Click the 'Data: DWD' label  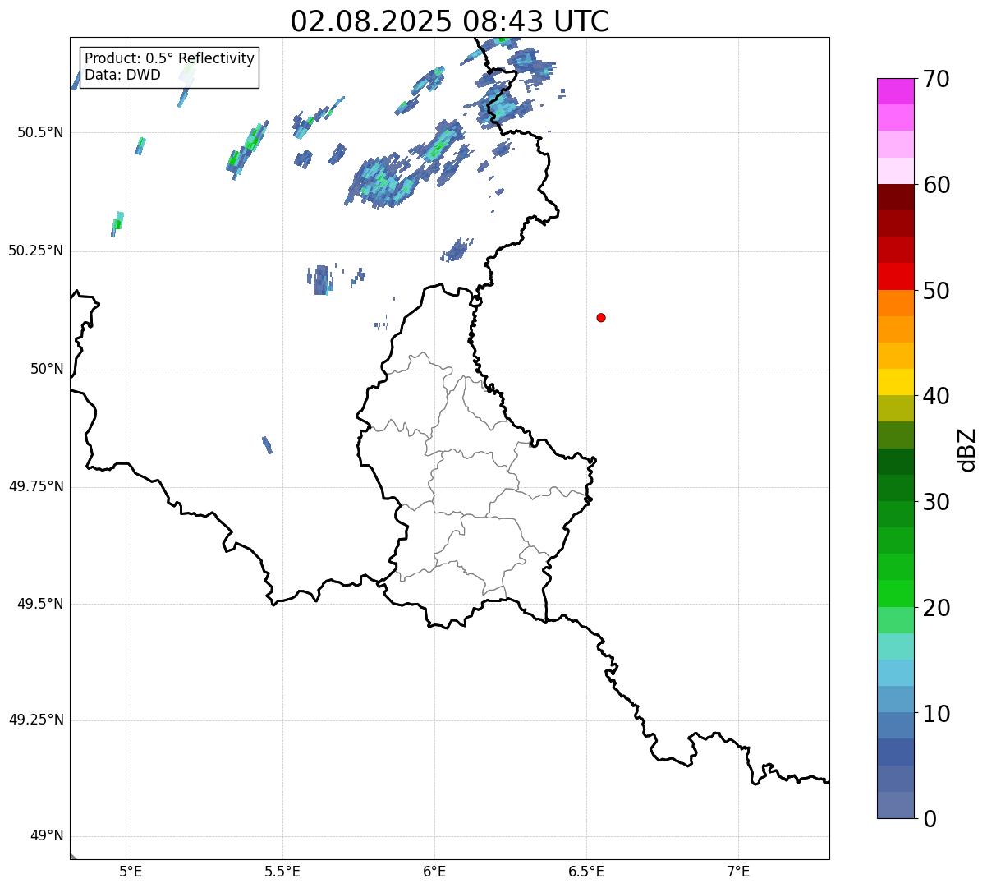coord(122,75)
